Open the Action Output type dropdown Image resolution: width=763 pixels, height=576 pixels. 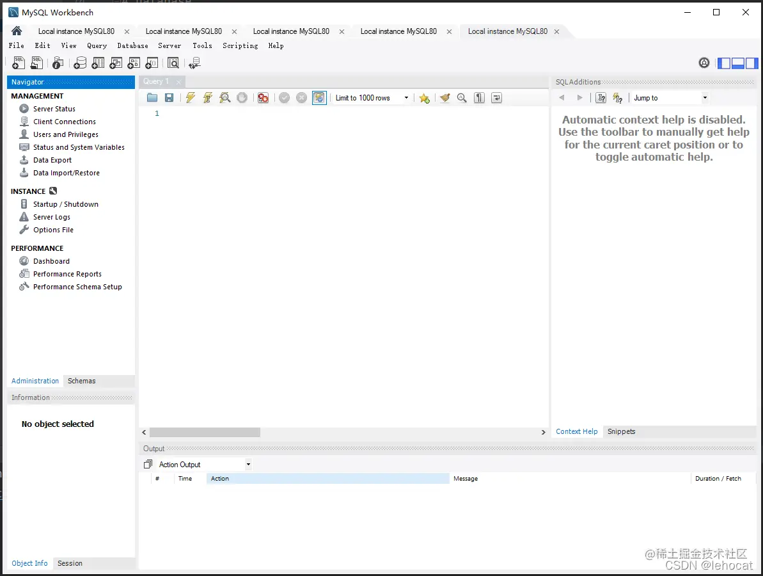coord(205,465)
